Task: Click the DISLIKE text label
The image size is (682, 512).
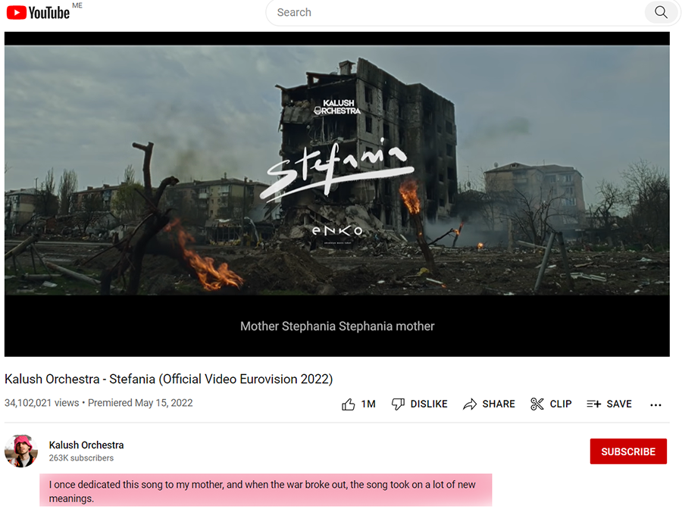Action: click(x=429, y=404)
